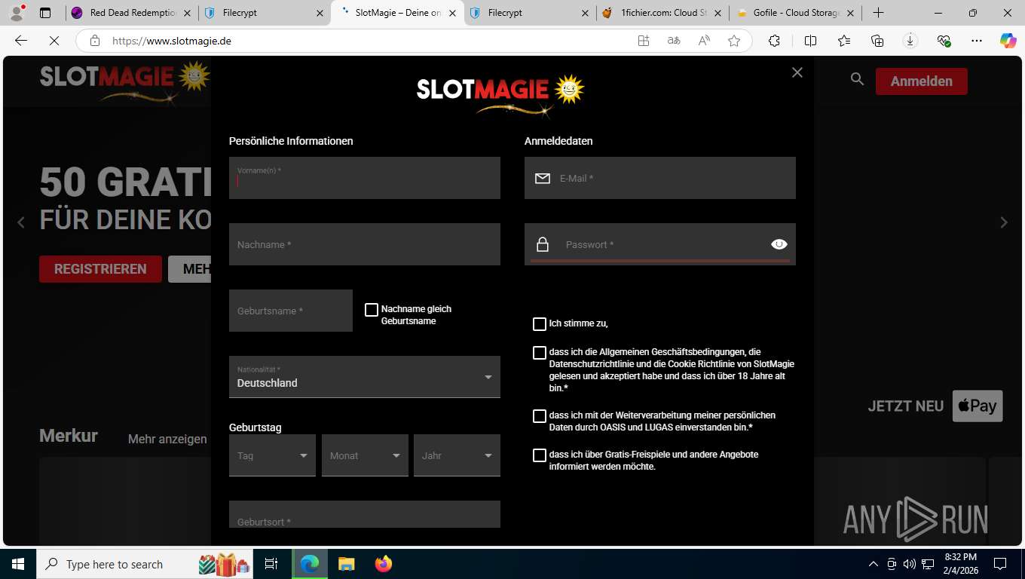This screenshot has width=1025, height=579.
Task: Toggle password visibility eye icon
Action: (779, 244)
